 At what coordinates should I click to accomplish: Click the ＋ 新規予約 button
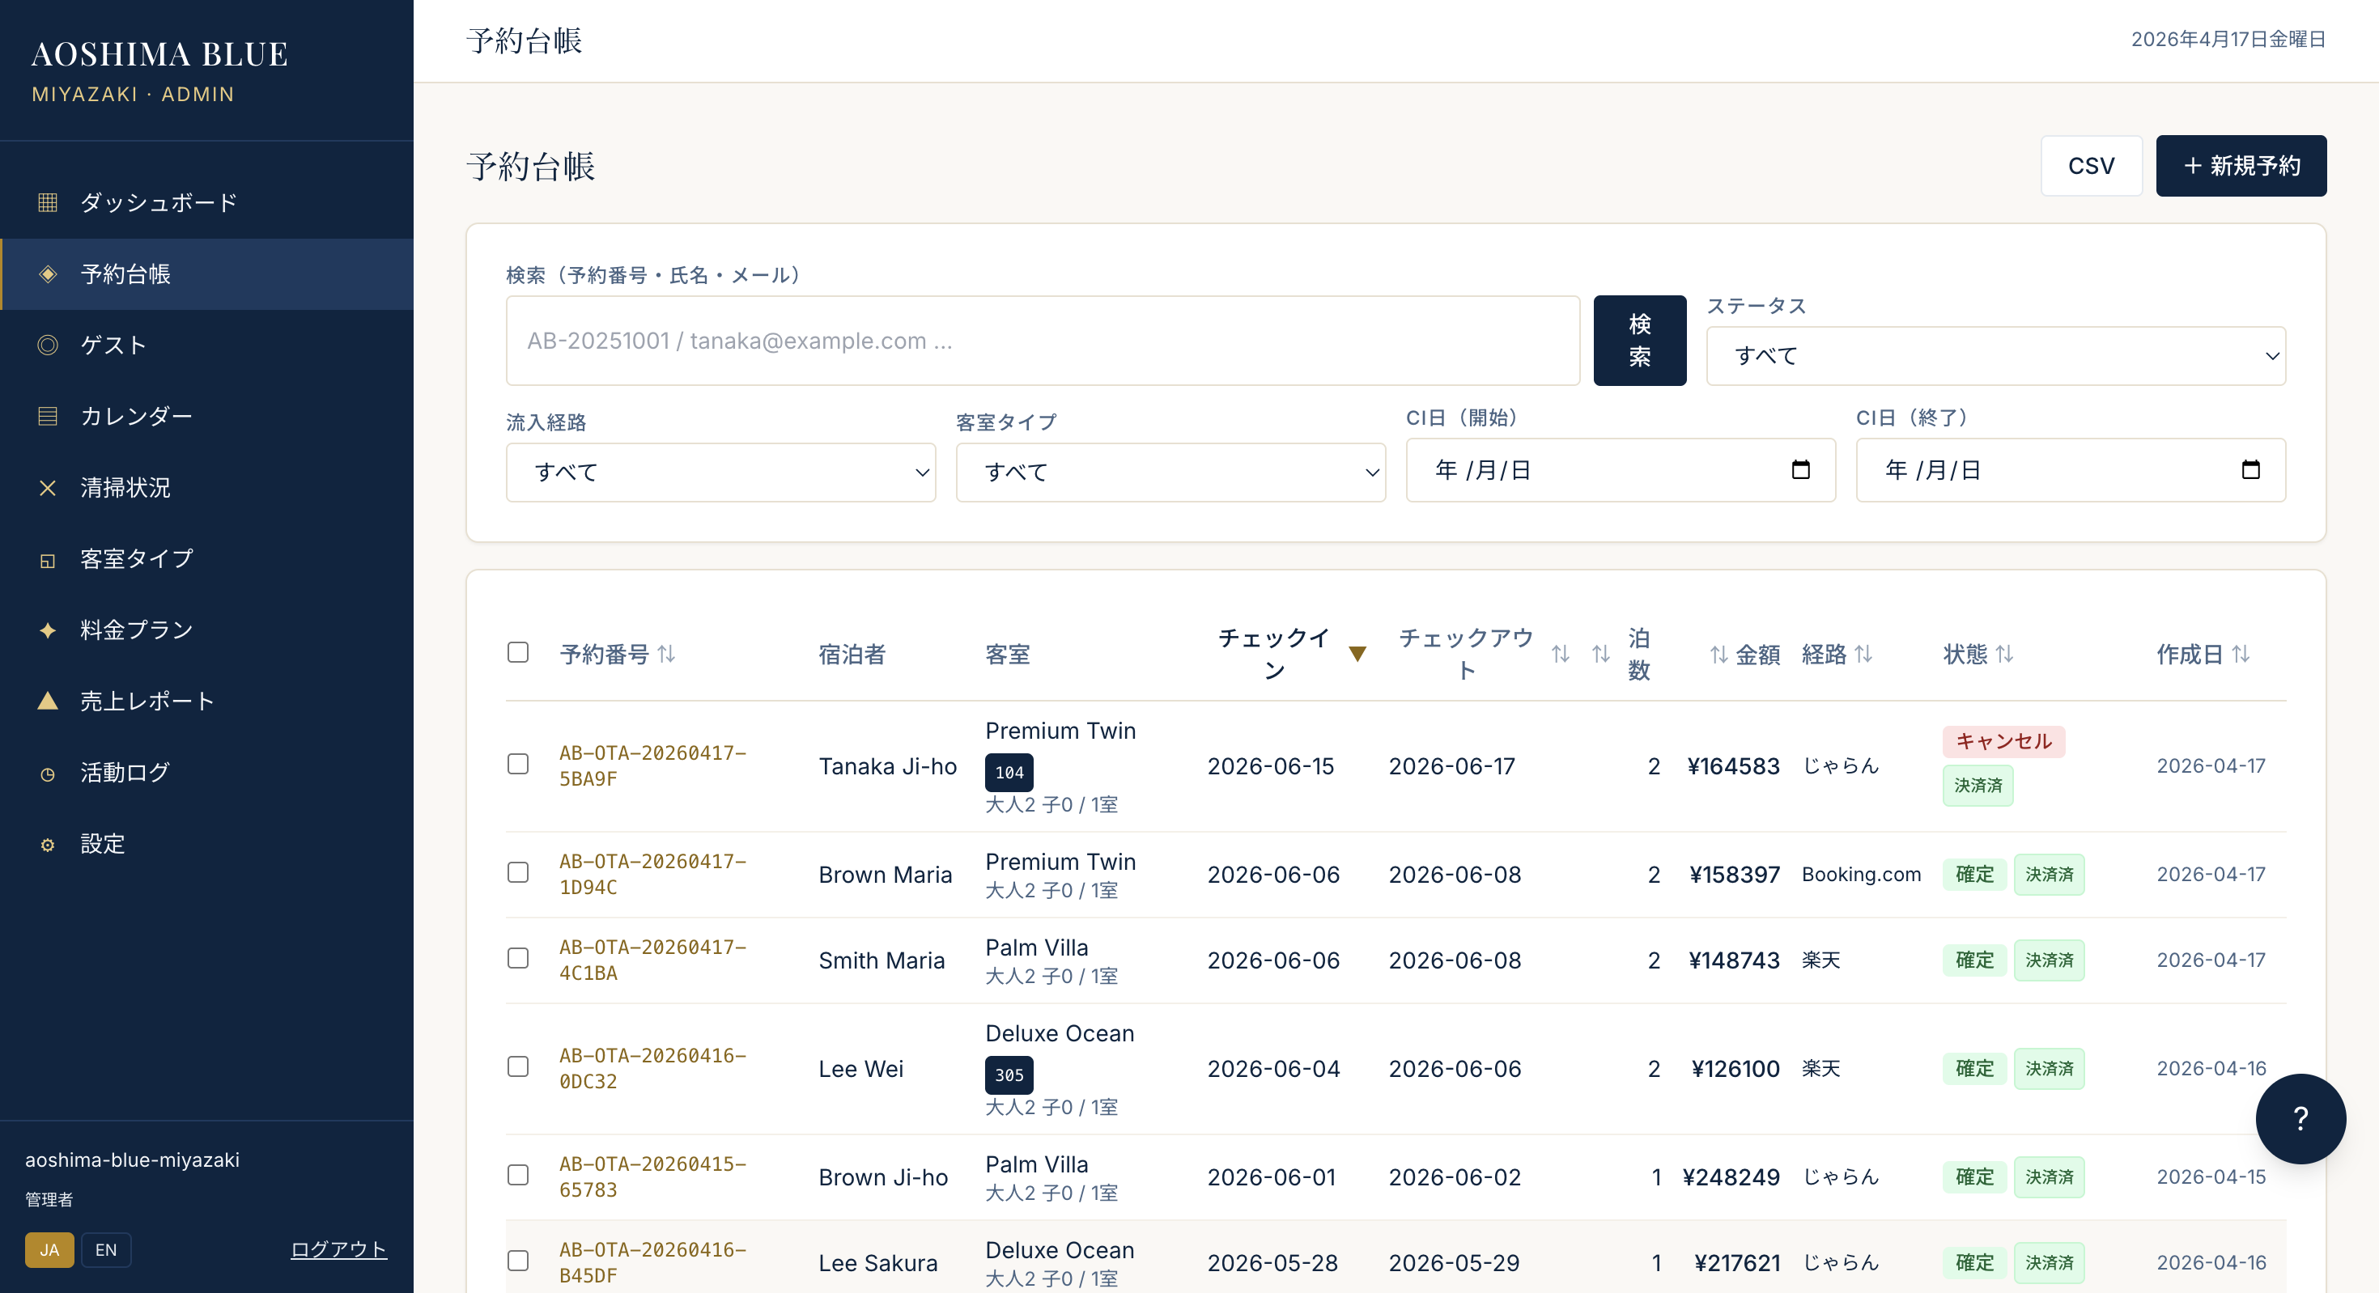[2241, 166]
